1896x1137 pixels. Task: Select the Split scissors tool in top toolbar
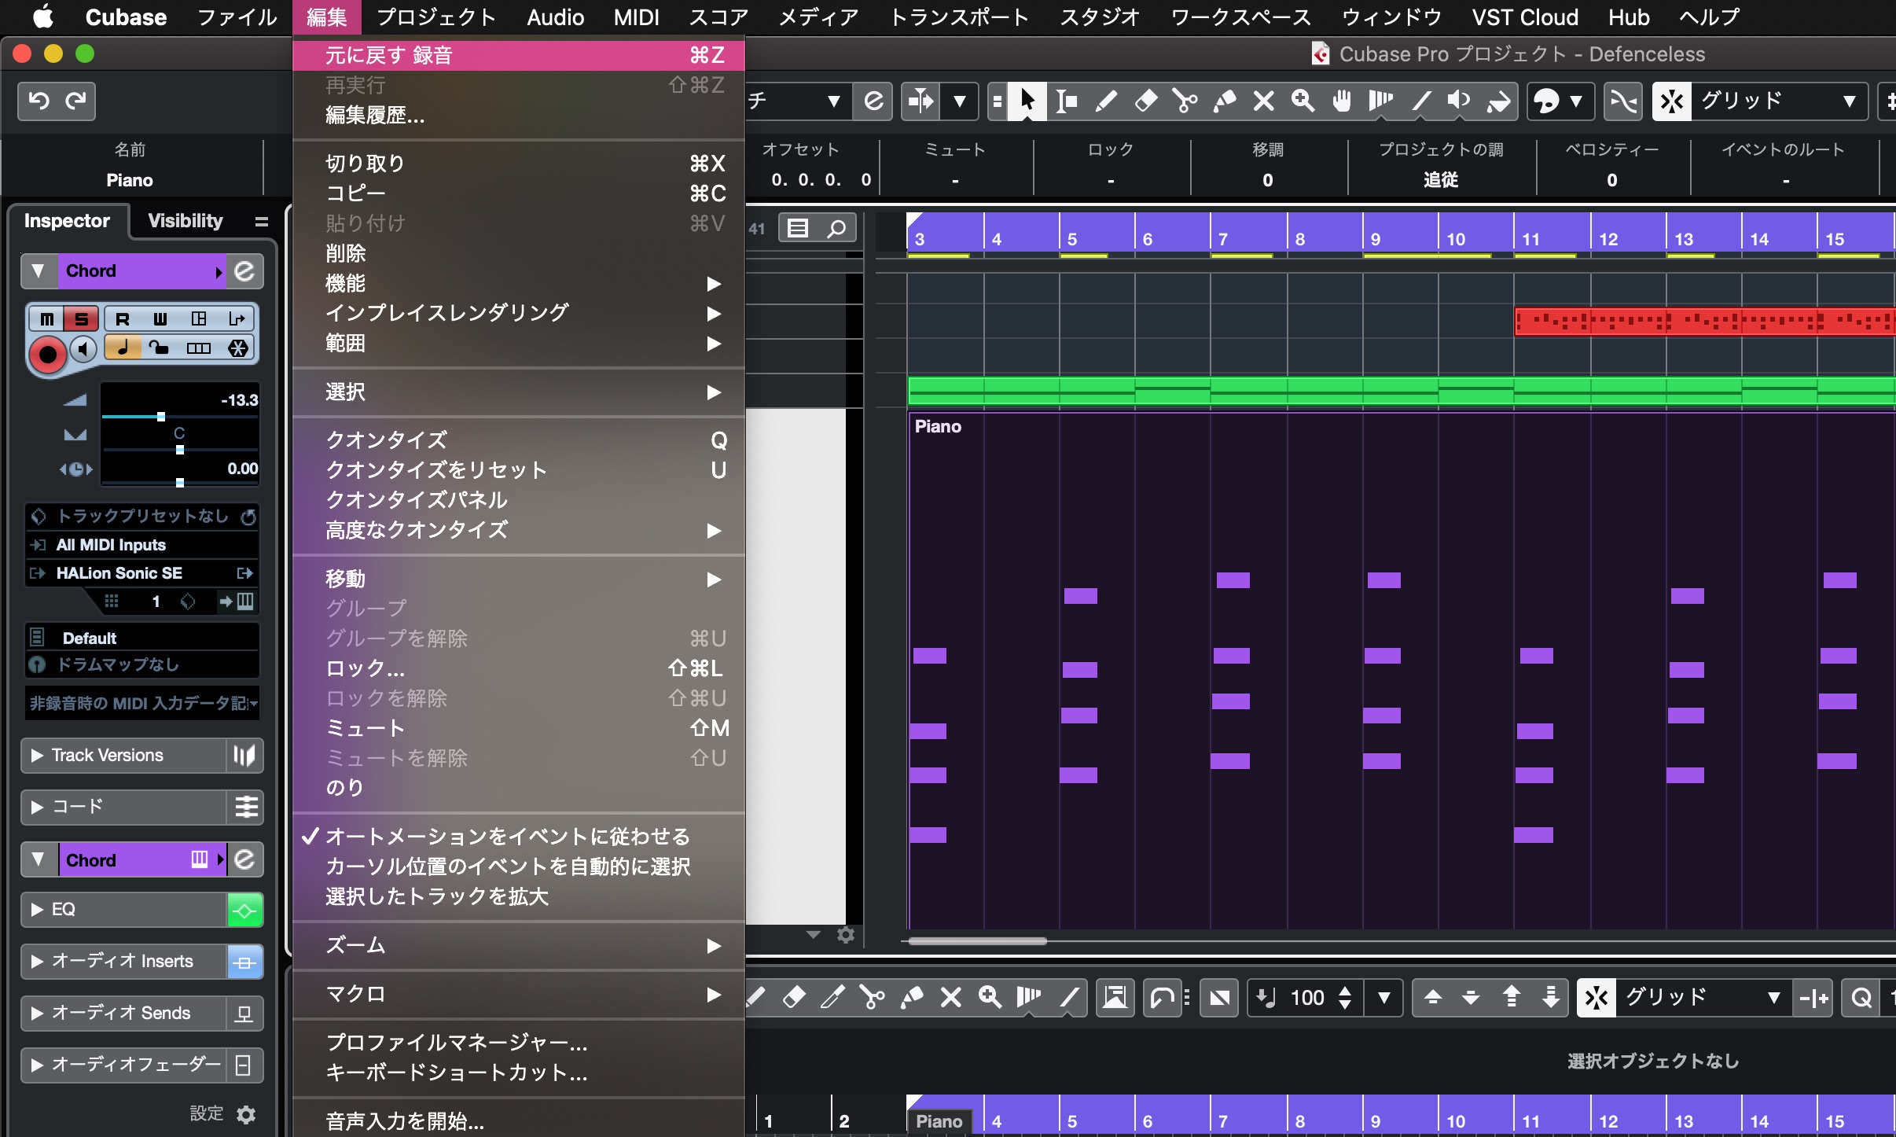tap(1185, 101)
